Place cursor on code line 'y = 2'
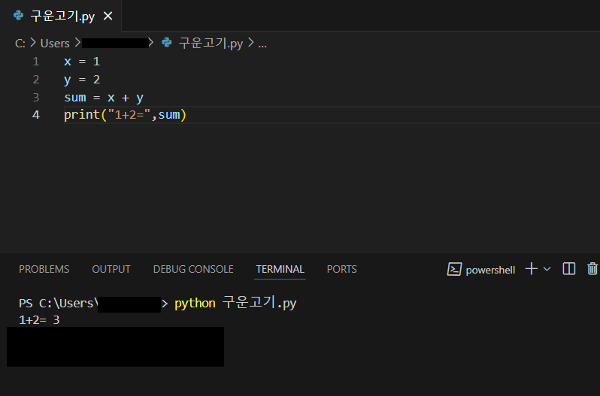600x396 pixels. coord(82,80)
